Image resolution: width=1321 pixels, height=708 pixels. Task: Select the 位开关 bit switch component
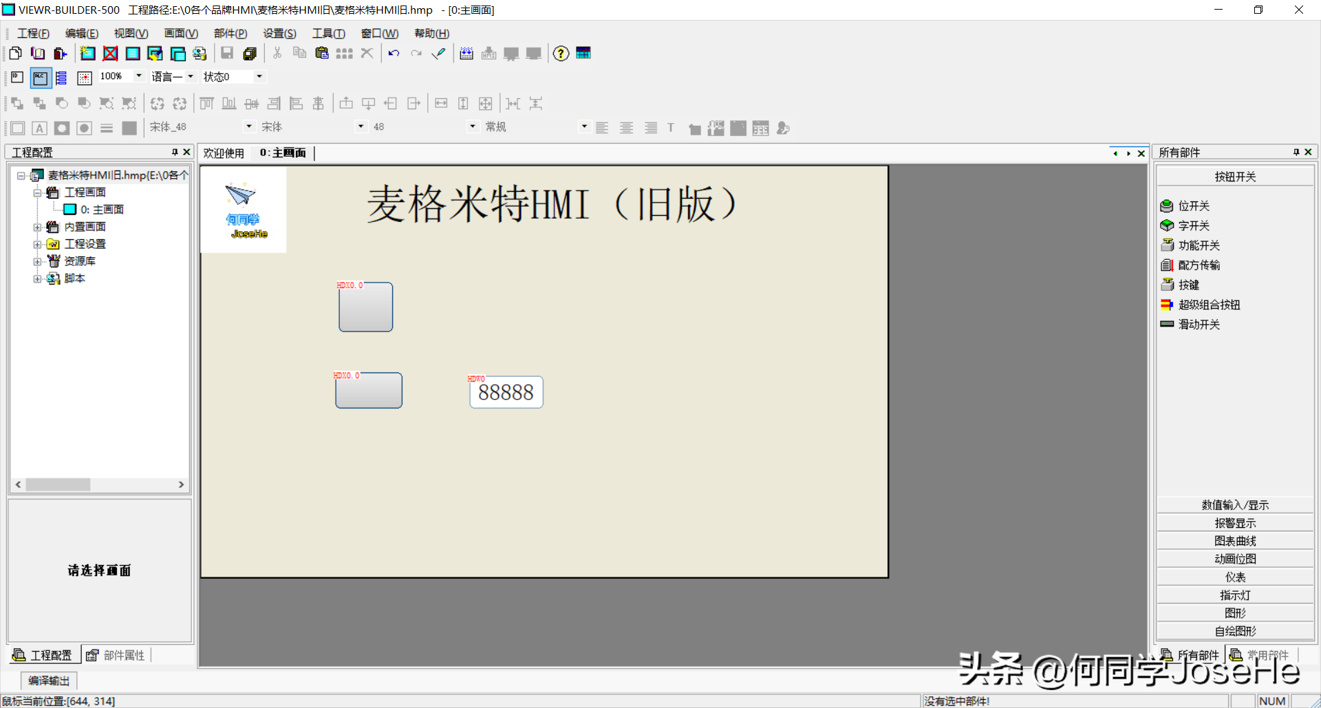(x=1193, y=206)
